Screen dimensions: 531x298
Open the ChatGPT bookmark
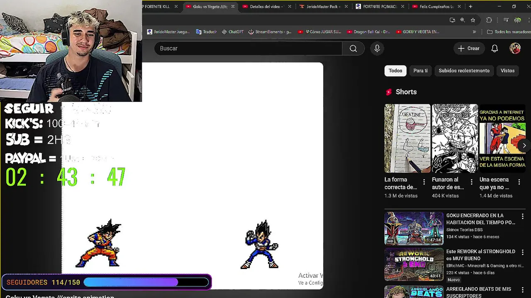(233, 32)
